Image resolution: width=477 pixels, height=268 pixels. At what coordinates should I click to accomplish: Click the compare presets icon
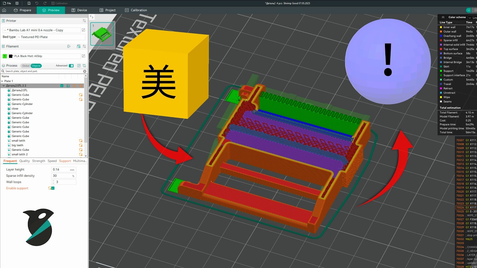(x=84, y=66)
